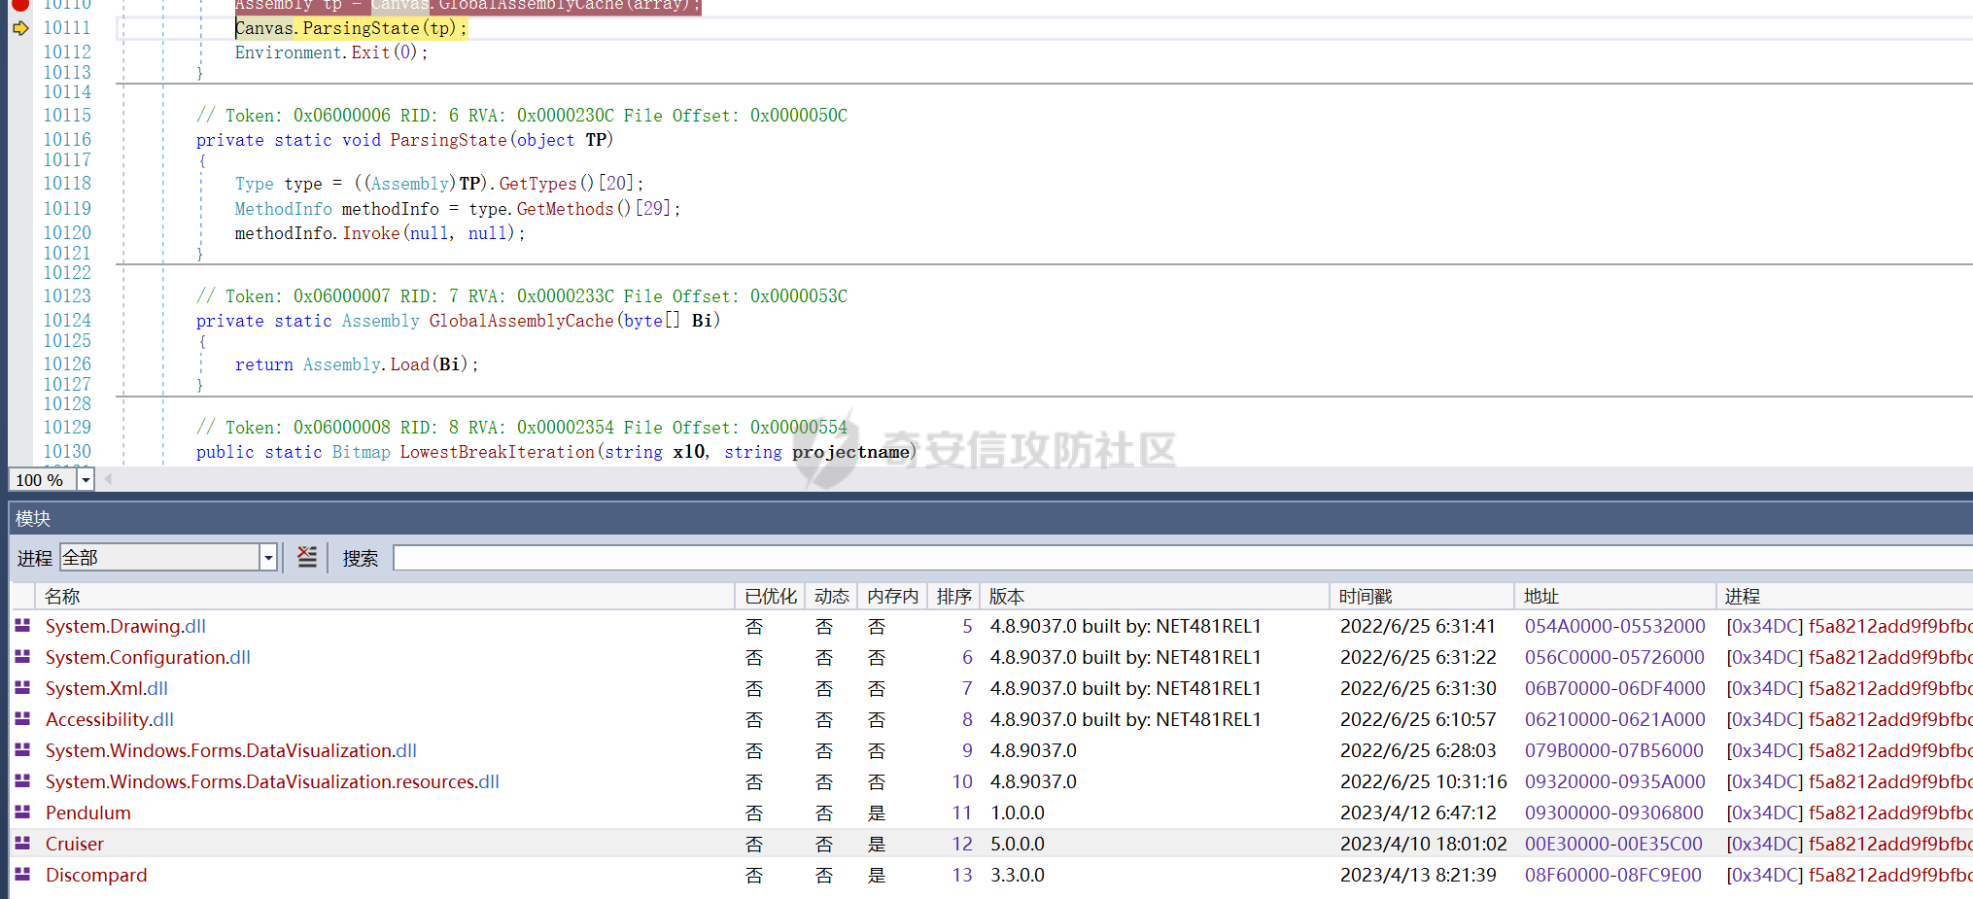Click the icon beside System.Windows.Forms.DataVisualization.resources.dll
This screenshot has height=899, width=1973.
[x=22, y=781]
